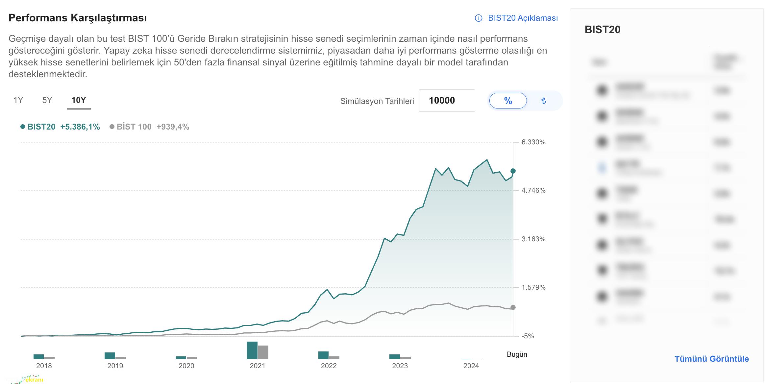Click the teal BIST20 legend dot

[x=23, y=127]
